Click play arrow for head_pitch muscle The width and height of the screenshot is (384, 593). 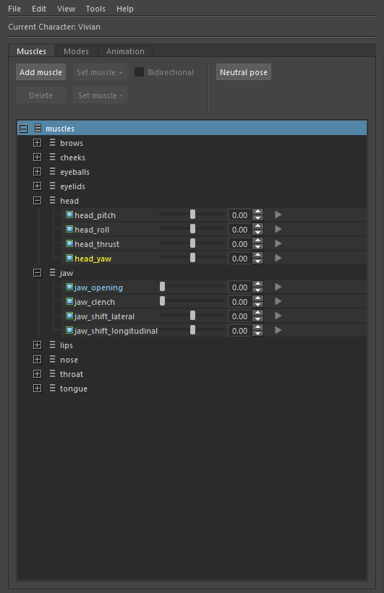coord(278,215)
